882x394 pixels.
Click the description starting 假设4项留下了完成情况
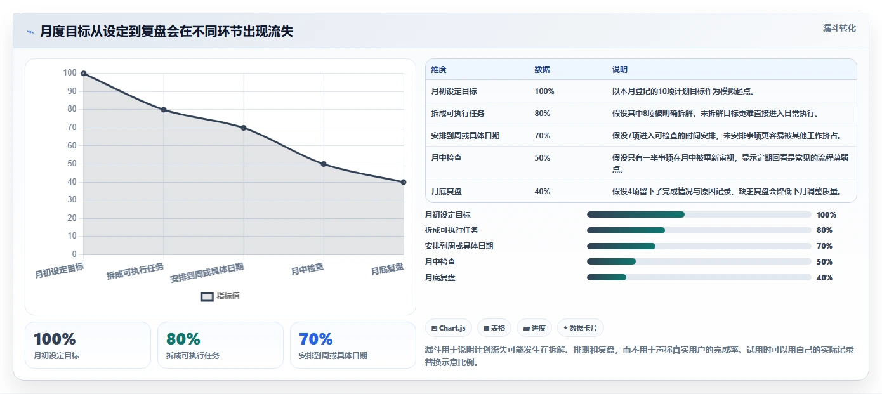(x=727, y=191)
